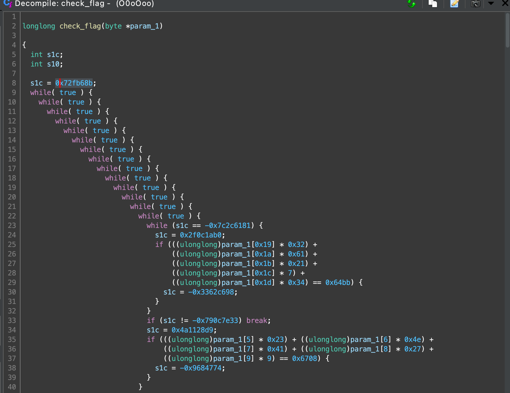Copy decompiled code with the pages icon
Screen dimensions: 510x393
(x=433, y=4)
